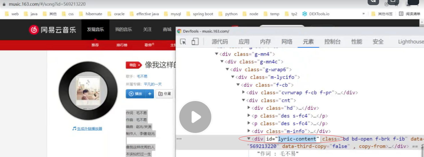The image size is (424, 157).
Task: Collapse the div class g-wrap6 node
Action: tap(227, 70)
